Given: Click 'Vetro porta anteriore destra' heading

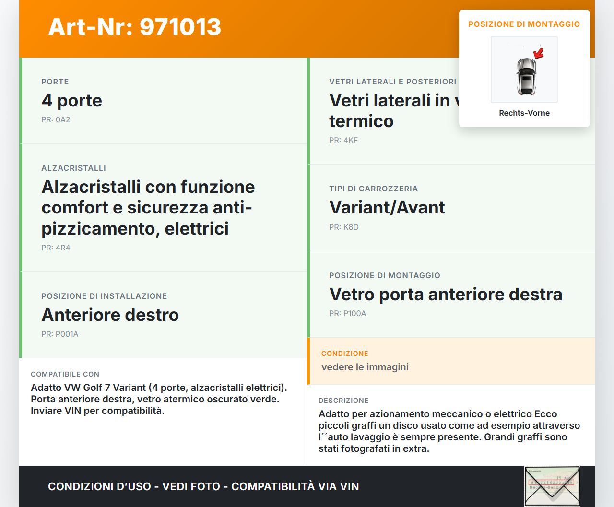Looking at the screenshot, I should click(x=446, y=295).
